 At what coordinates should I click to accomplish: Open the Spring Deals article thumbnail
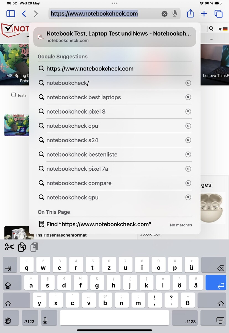point(17,125)
